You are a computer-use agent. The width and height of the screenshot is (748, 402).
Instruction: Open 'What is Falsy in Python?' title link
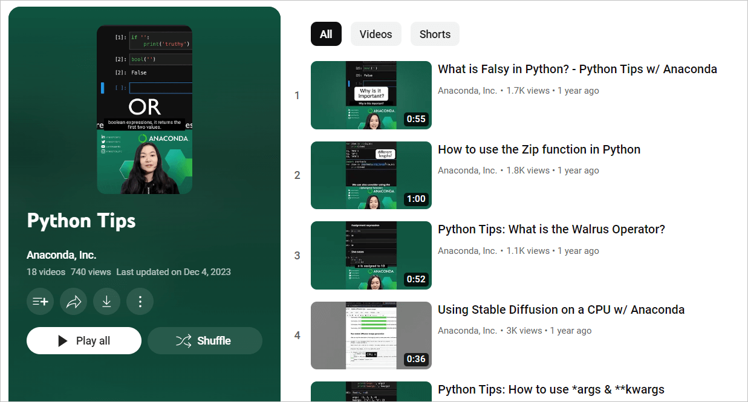[577, 69]
